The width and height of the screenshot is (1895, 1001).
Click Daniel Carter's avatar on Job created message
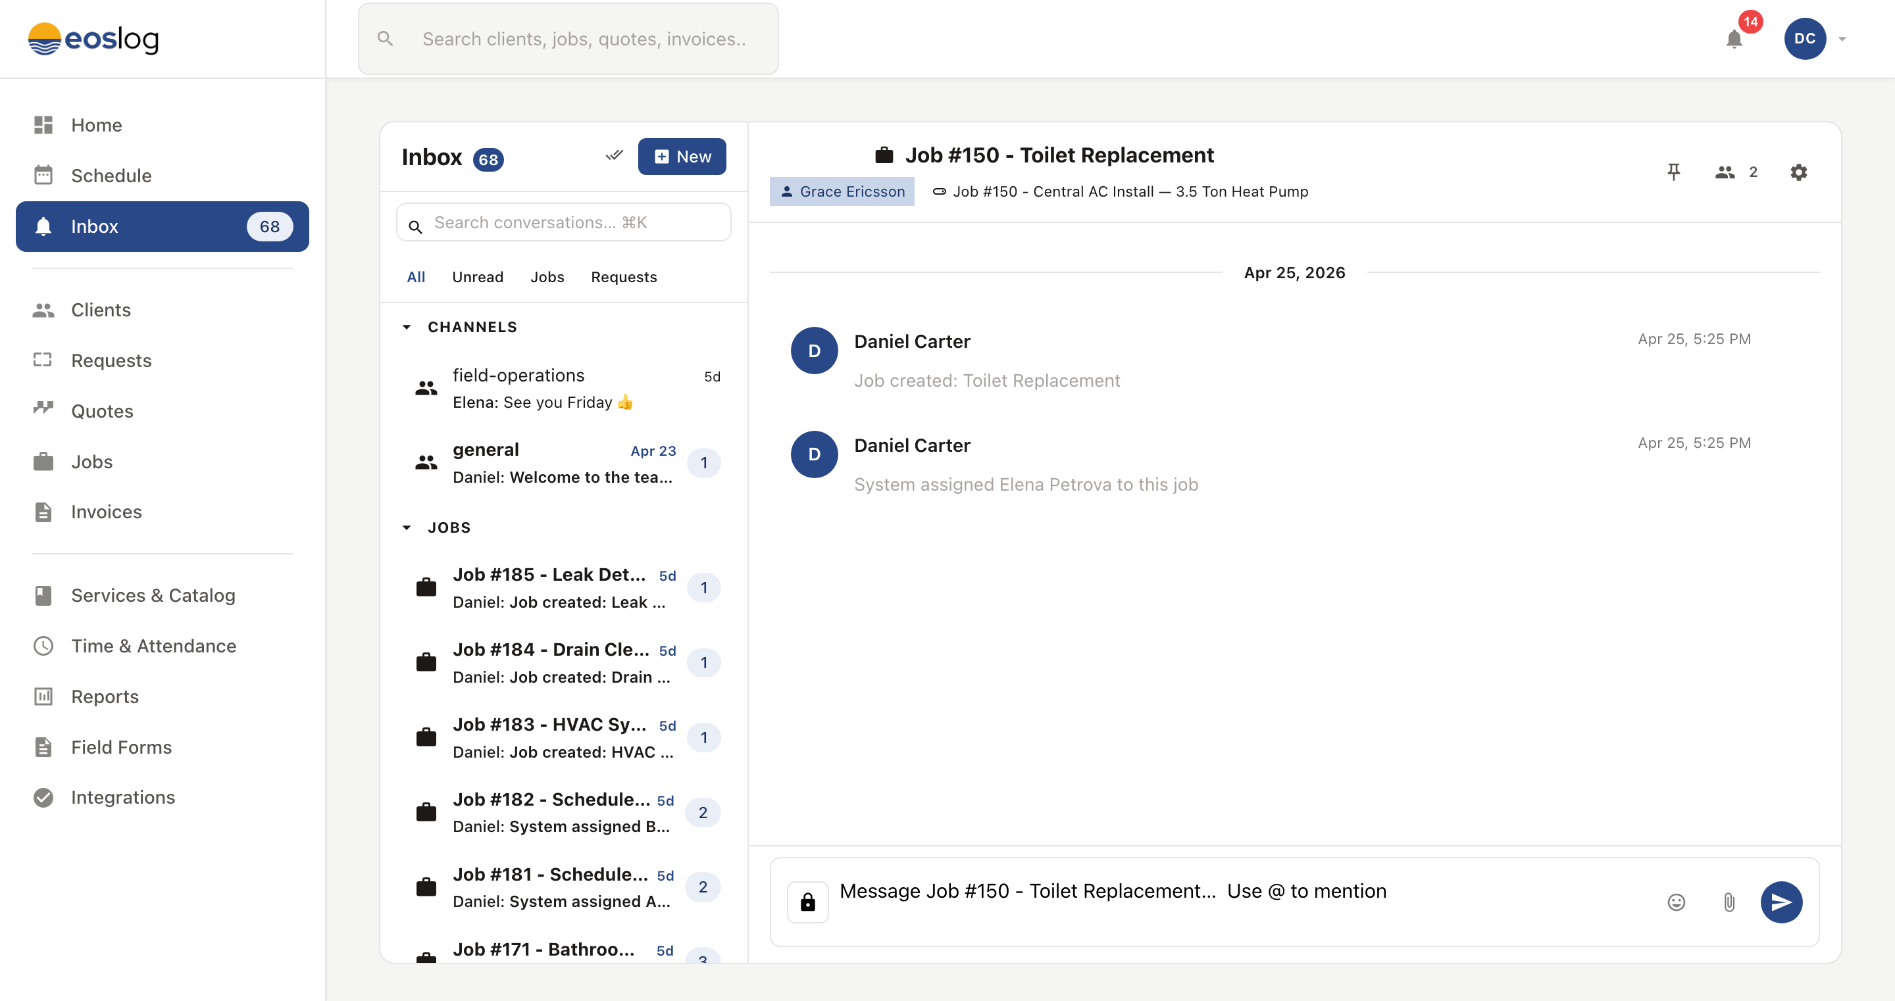(x=815, y=351)
